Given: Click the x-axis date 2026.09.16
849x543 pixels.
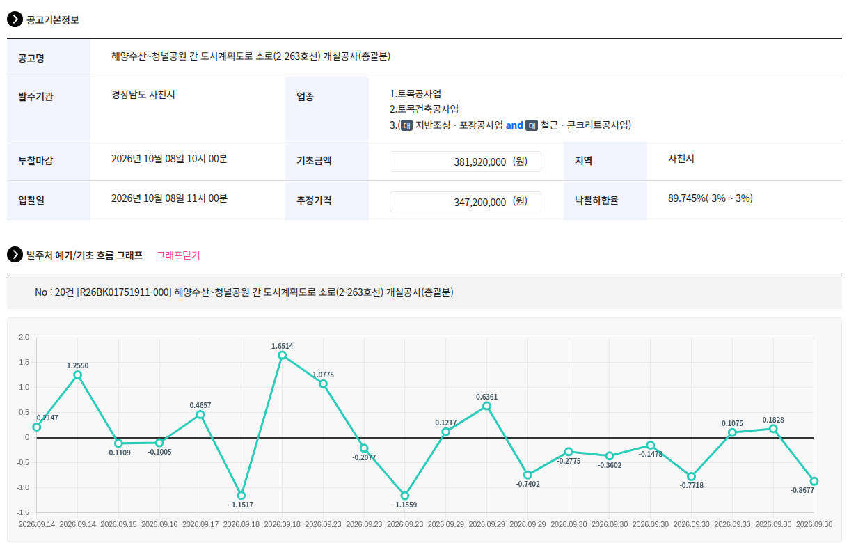Looking at the screenshot, I should click(159, 524).
